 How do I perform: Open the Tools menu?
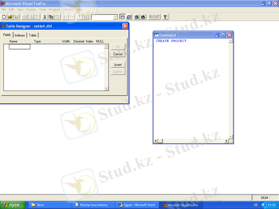click(43, 10)
